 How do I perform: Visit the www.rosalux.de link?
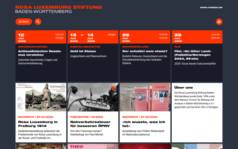coord(211,8)
